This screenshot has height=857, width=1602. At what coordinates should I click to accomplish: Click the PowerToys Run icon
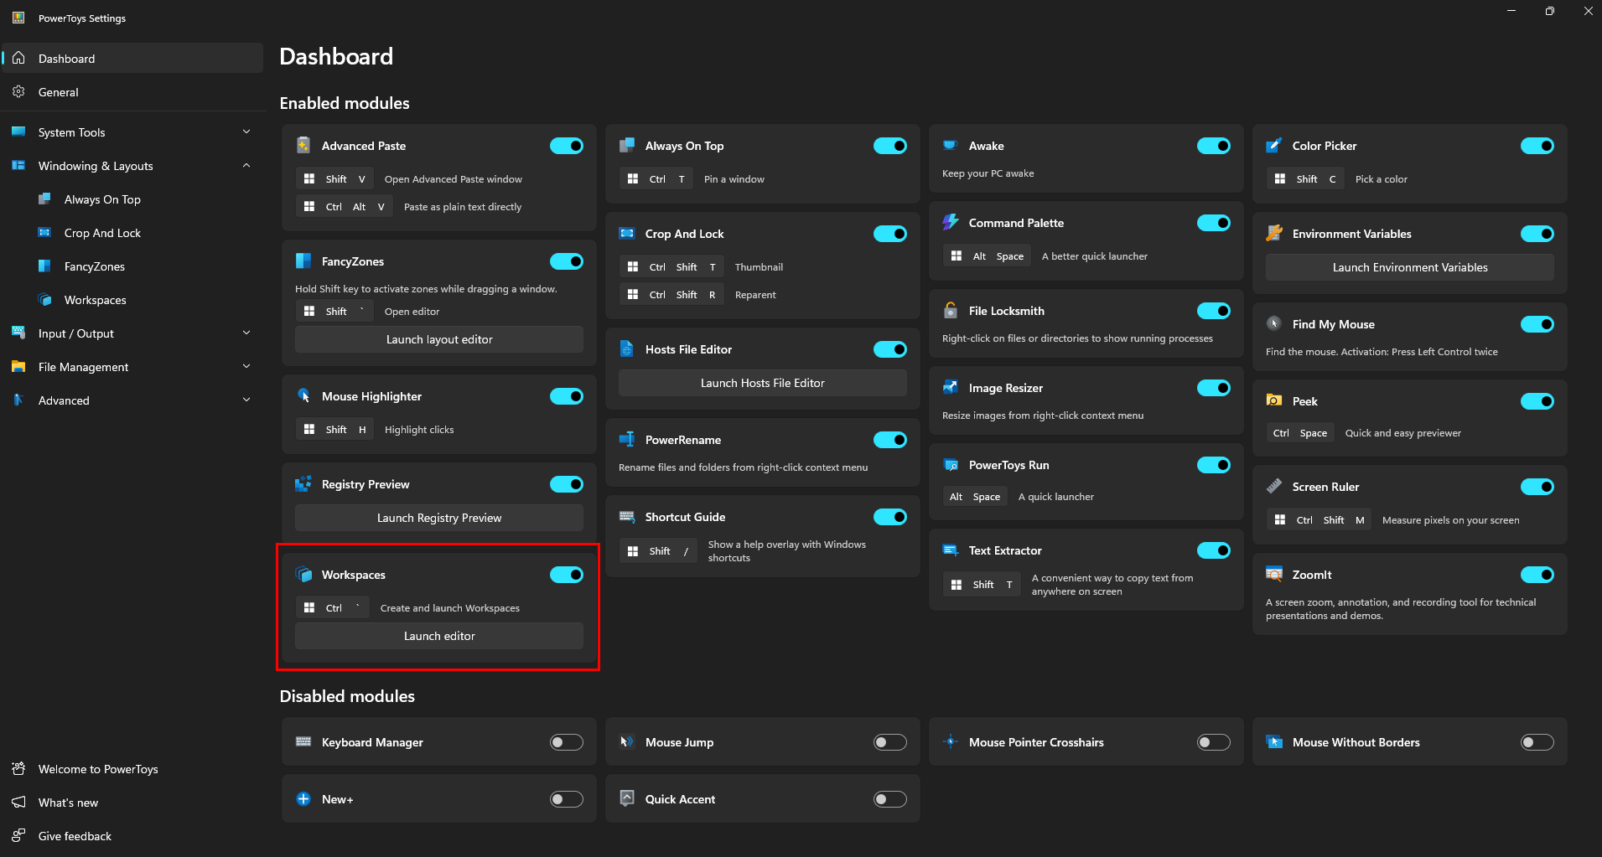tap(951, 465)
